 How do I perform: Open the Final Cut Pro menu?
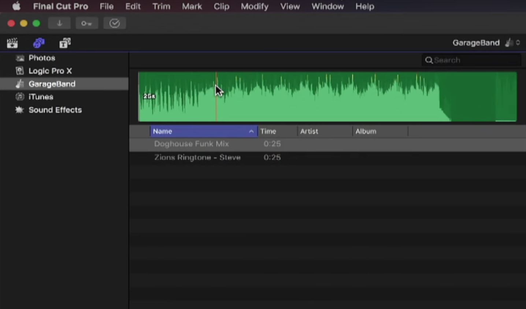(x=60, y=6)
